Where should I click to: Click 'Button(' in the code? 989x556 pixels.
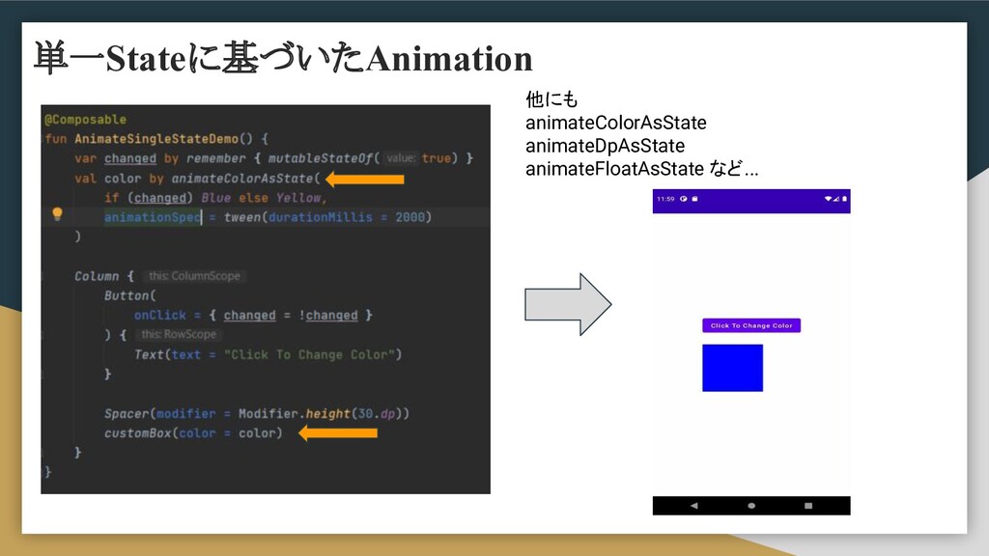(x=130, y=295)
